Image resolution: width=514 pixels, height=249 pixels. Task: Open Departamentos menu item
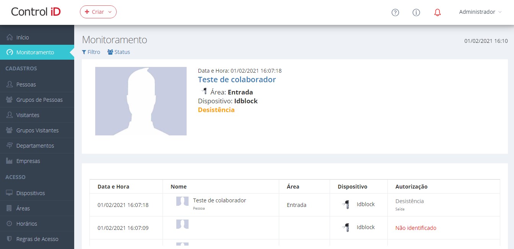(x=37, y=146)
